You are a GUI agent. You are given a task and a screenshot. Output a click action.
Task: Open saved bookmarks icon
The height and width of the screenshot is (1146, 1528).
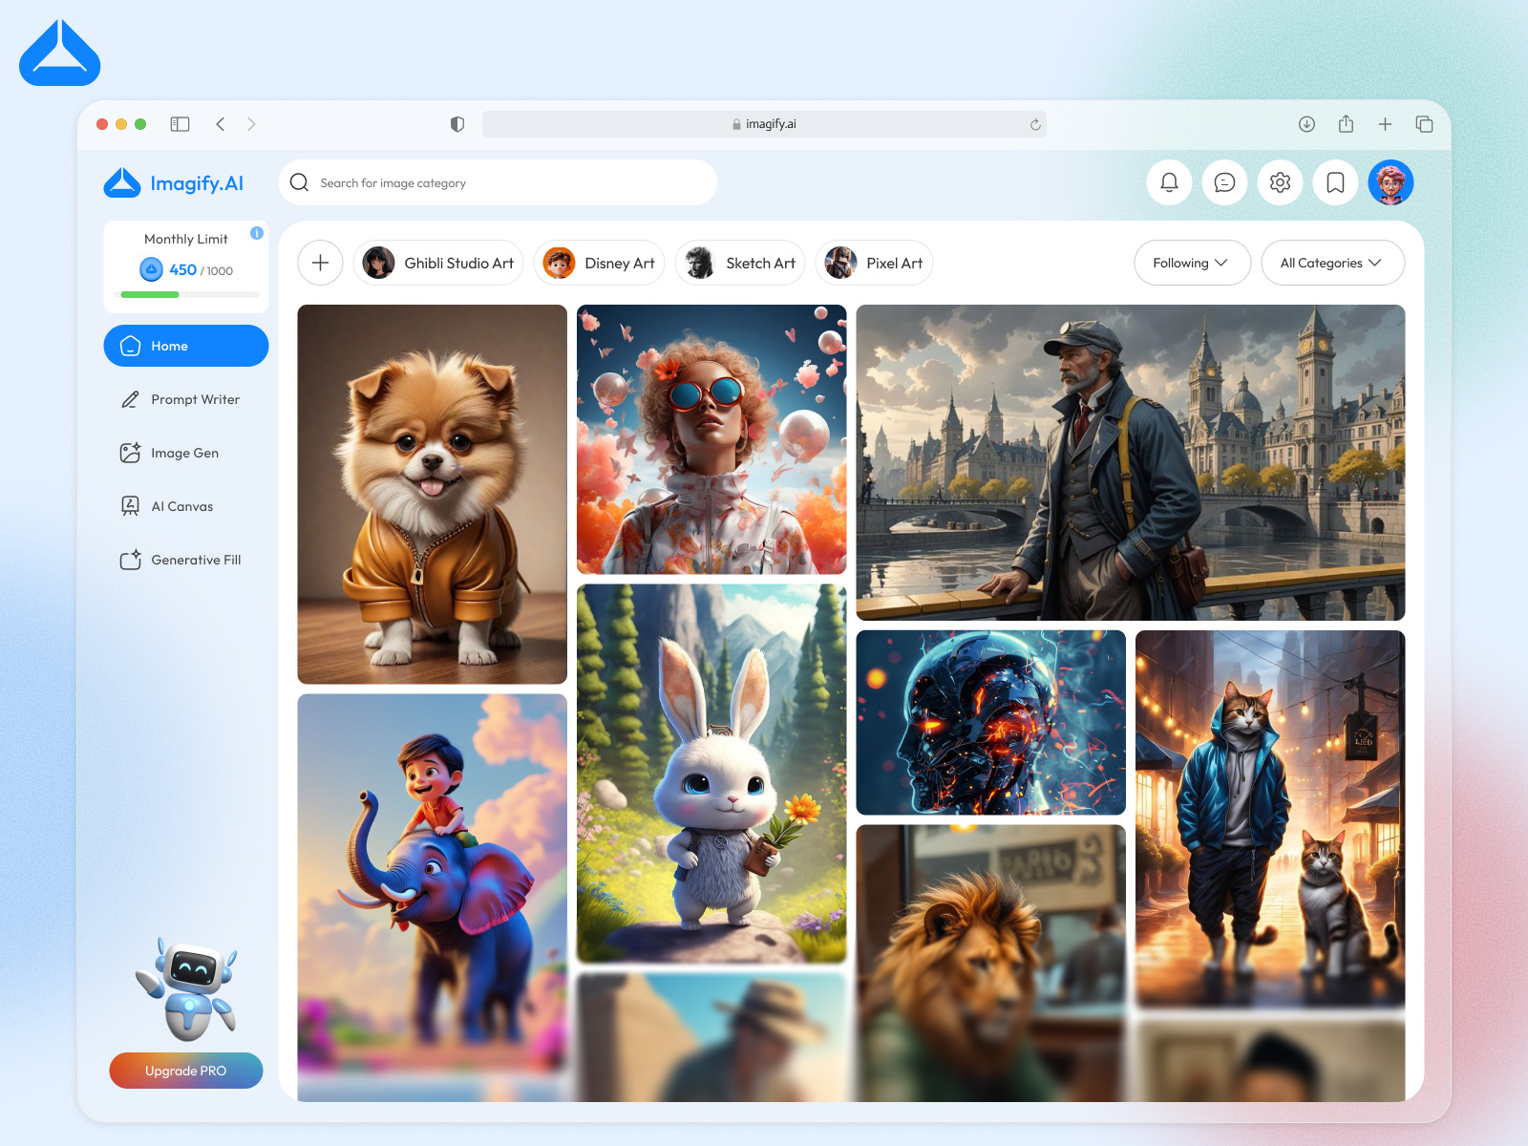click(1335, 182)
